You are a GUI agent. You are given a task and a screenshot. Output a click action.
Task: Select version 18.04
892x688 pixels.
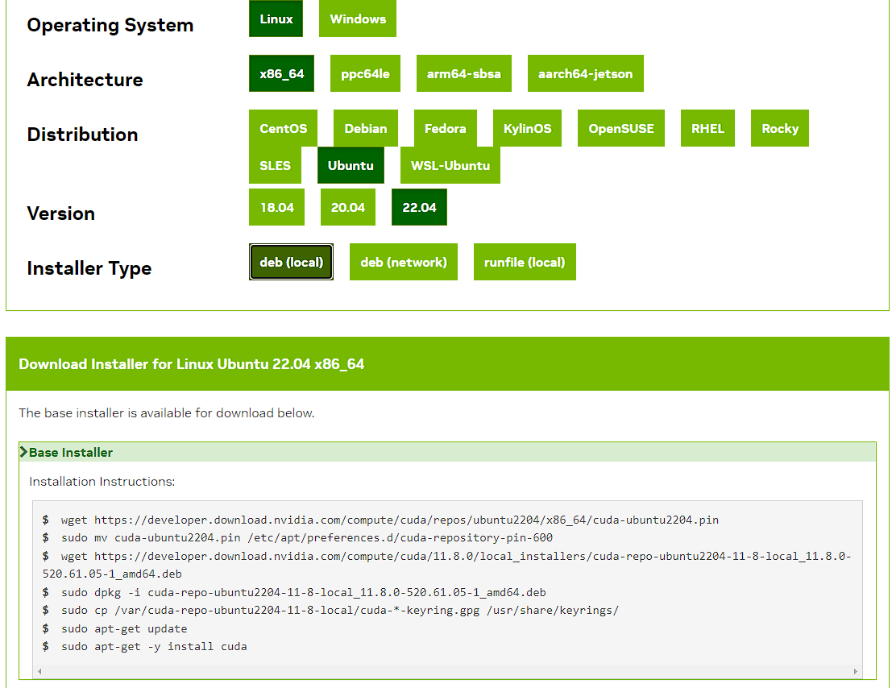(276, 207)
